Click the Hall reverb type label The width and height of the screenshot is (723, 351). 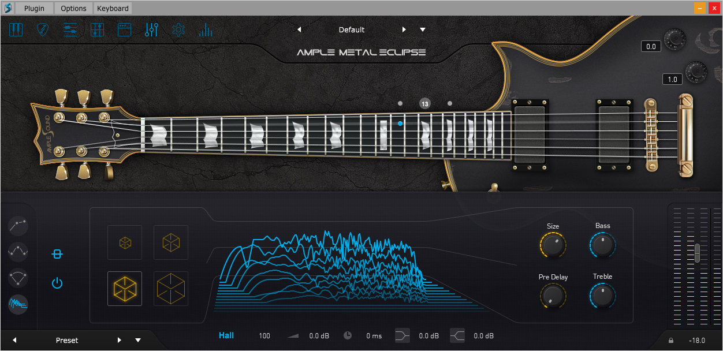(226, 335)
